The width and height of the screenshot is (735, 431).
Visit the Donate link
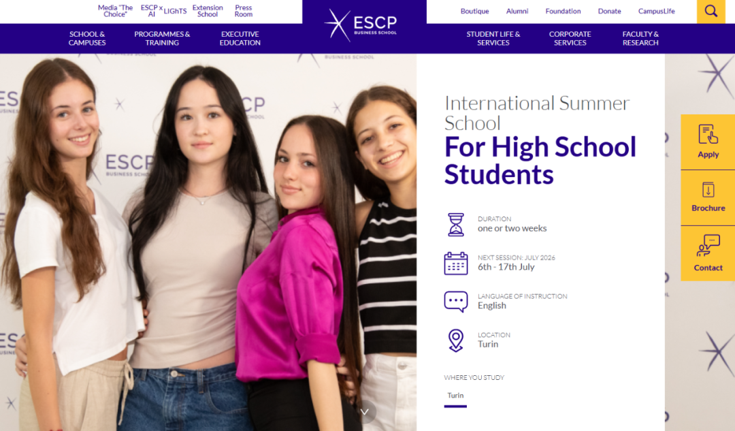click(609, 12)
